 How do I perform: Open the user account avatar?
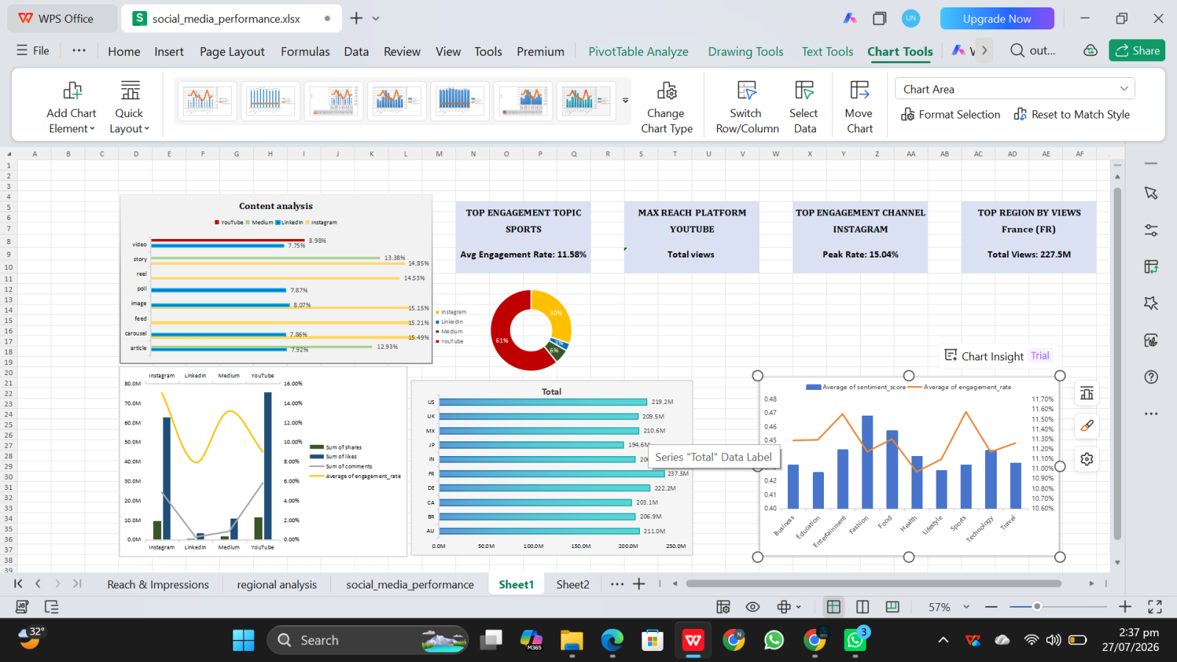click(911, 18)
